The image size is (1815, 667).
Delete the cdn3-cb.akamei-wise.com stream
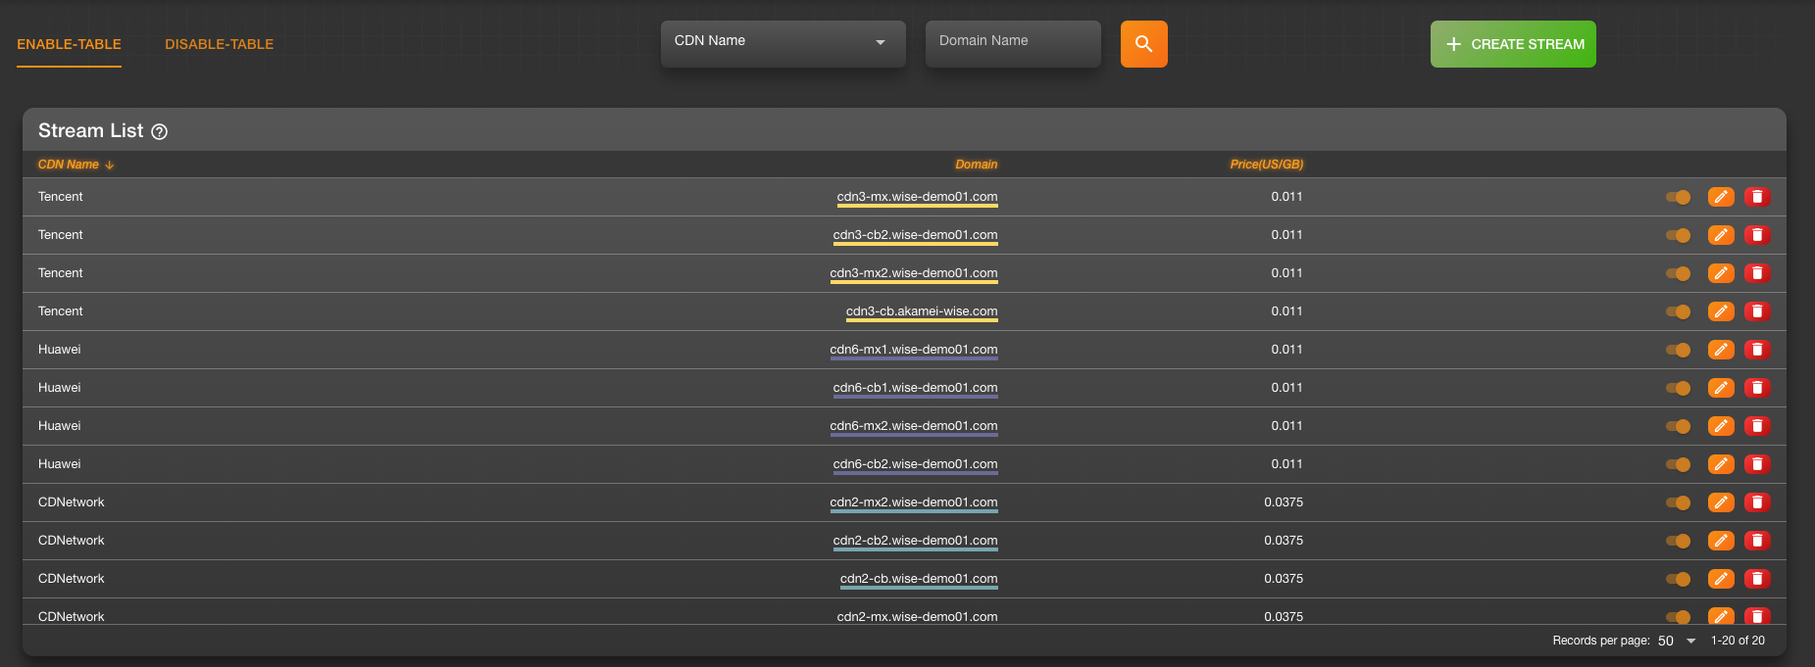1757,311
